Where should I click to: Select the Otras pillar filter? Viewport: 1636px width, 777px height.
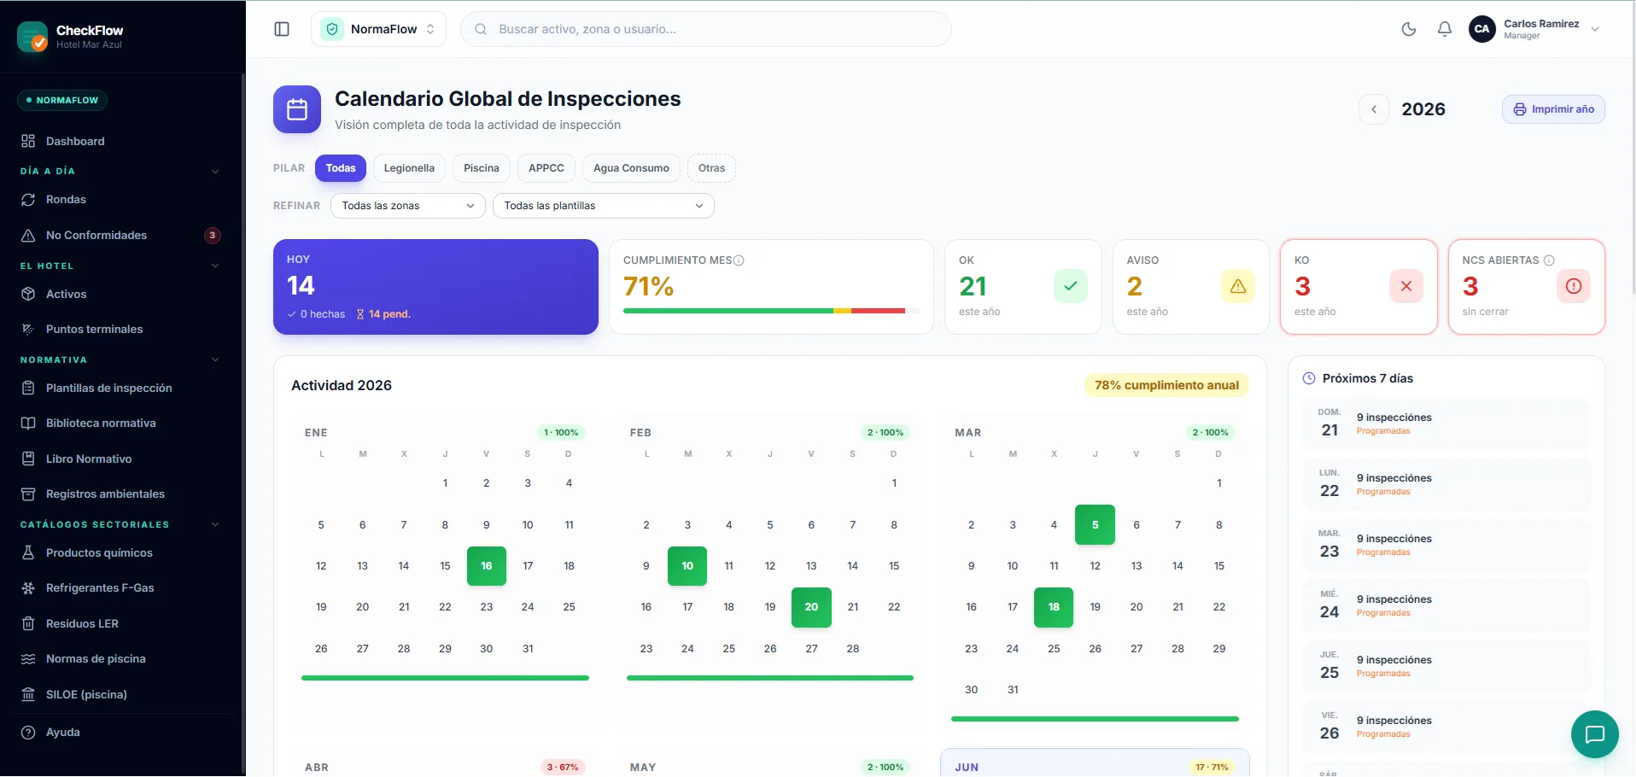tap(711, 168)
